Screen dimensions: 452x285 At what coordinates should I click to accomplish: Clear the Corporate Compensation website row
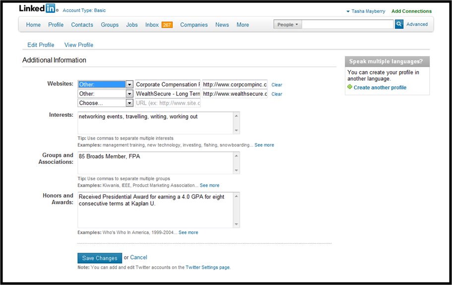pos(277,85)
